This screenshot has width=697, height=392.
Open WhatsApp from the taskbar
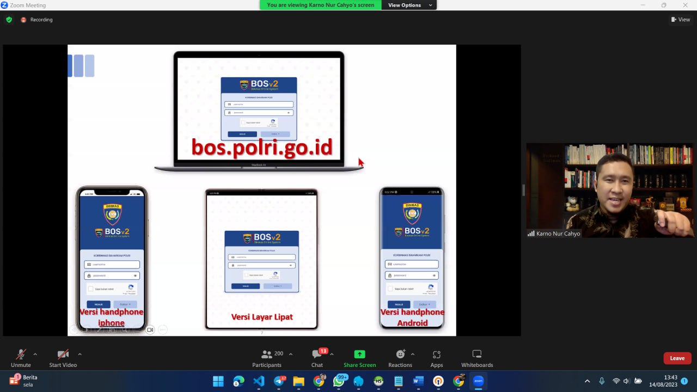point(339,381)
